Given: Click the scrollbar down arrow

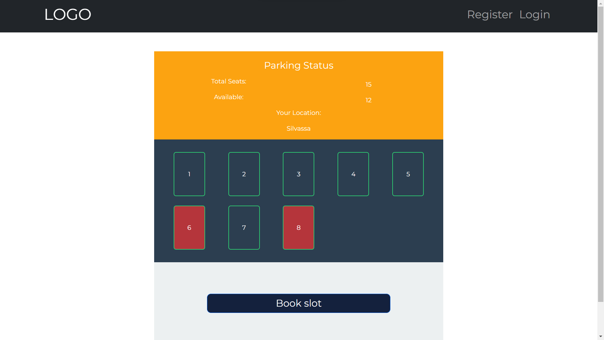Looking at the screenshot, I should 600,336.
